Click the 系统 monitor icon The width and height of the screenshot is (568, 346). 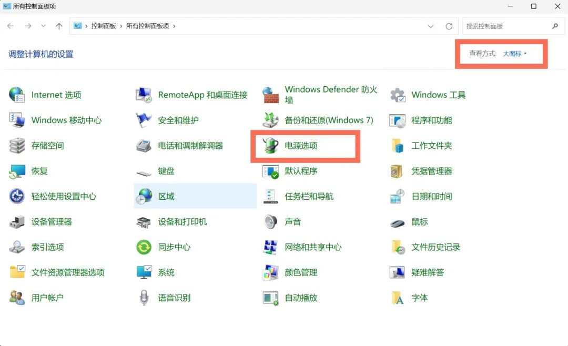pyautogui.click(x=144, y=272)
